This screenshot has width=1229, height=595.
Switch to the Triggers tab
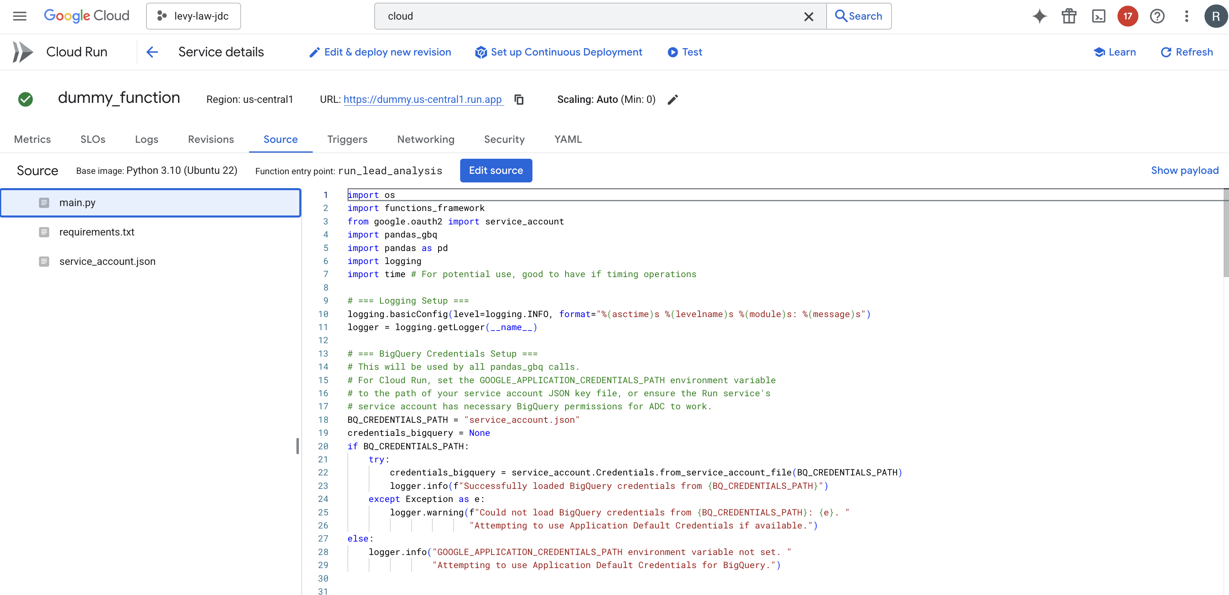(x=347, y=139)
